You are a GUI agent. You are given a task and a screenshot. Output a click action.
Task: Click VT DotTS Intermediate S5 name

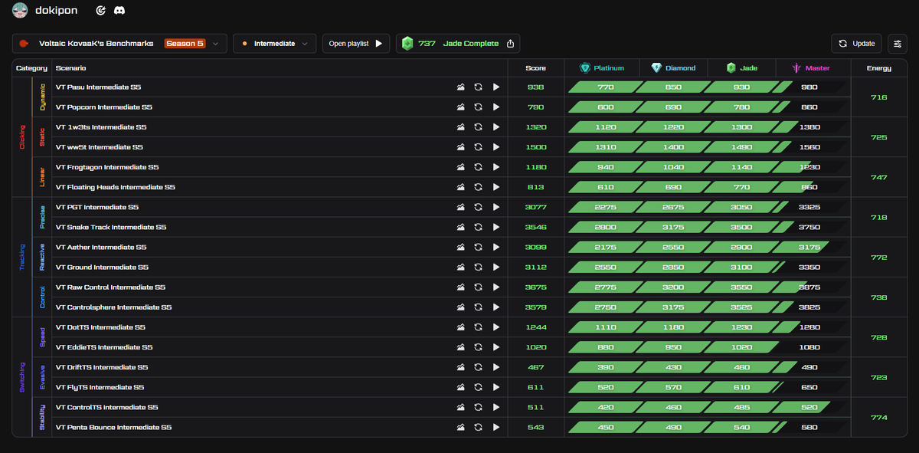(100, 327)
